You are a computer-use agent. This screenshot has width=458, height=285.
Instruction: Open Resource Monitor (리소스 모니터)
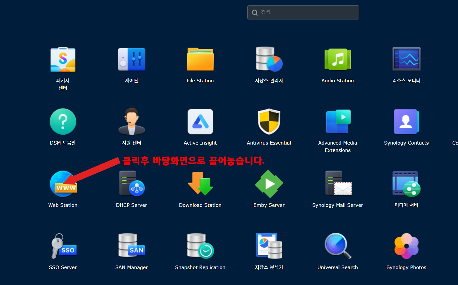pos(407,59)
